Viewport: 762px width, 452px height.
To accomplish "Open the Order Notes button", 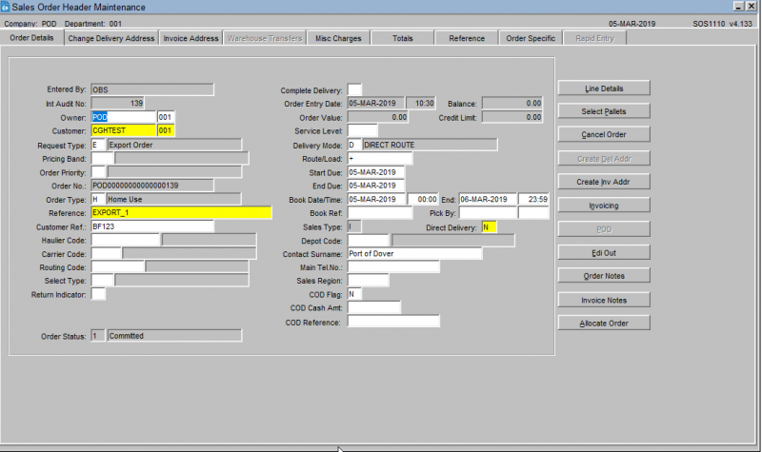I will 603,276.
